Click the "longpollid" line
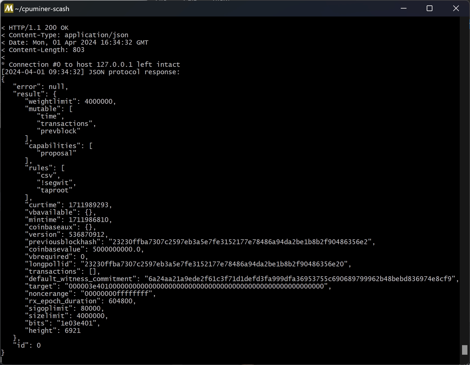 [188, 264]
